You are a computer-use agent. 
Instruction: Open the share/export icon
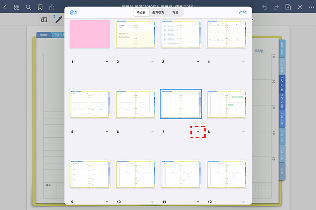(x=52, y=7)
